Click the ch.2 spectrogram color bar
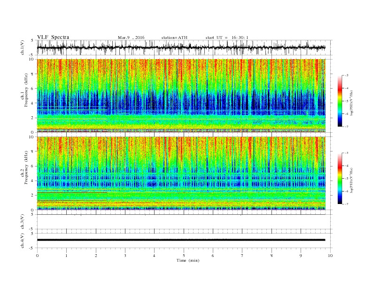This screenshot has height=287, width=372. pyautogui.click(x=340, y=179)
